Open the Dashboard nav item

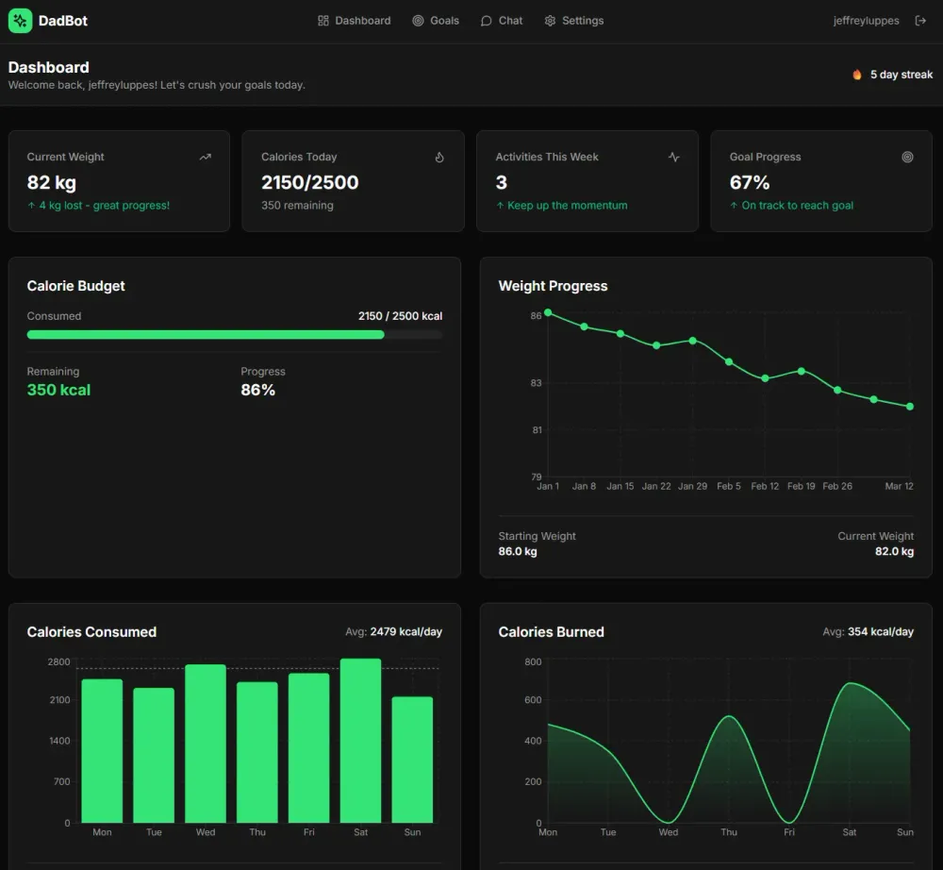[x=355, y=21]
